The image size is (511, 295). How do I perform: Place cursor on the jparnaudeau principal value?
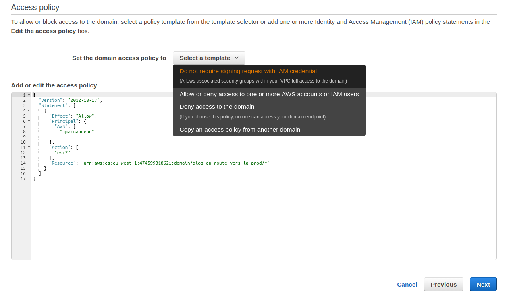[x=77, y=132]
